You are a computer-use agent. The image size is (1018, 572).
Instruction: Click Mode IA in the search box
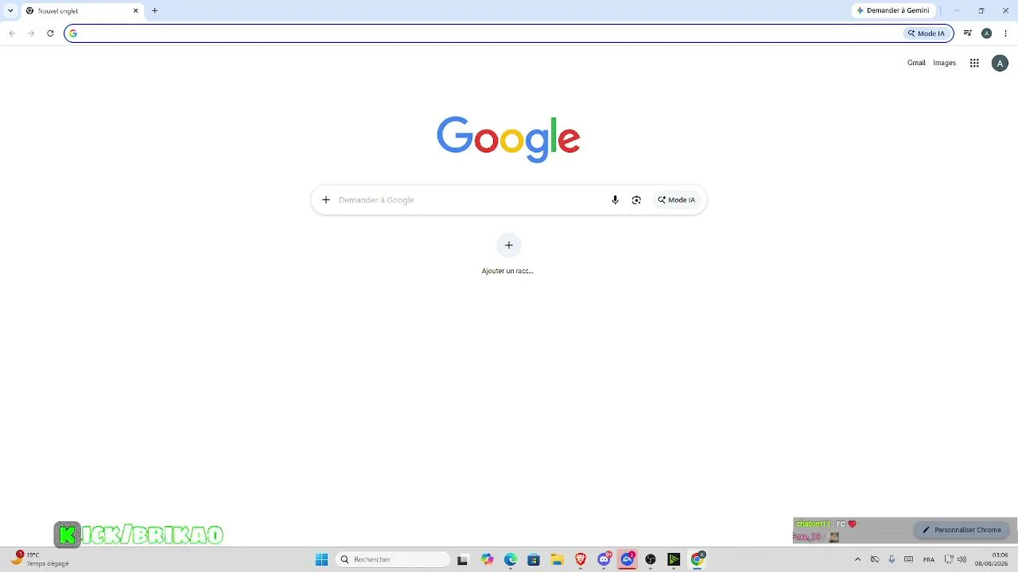pos(676,200)
